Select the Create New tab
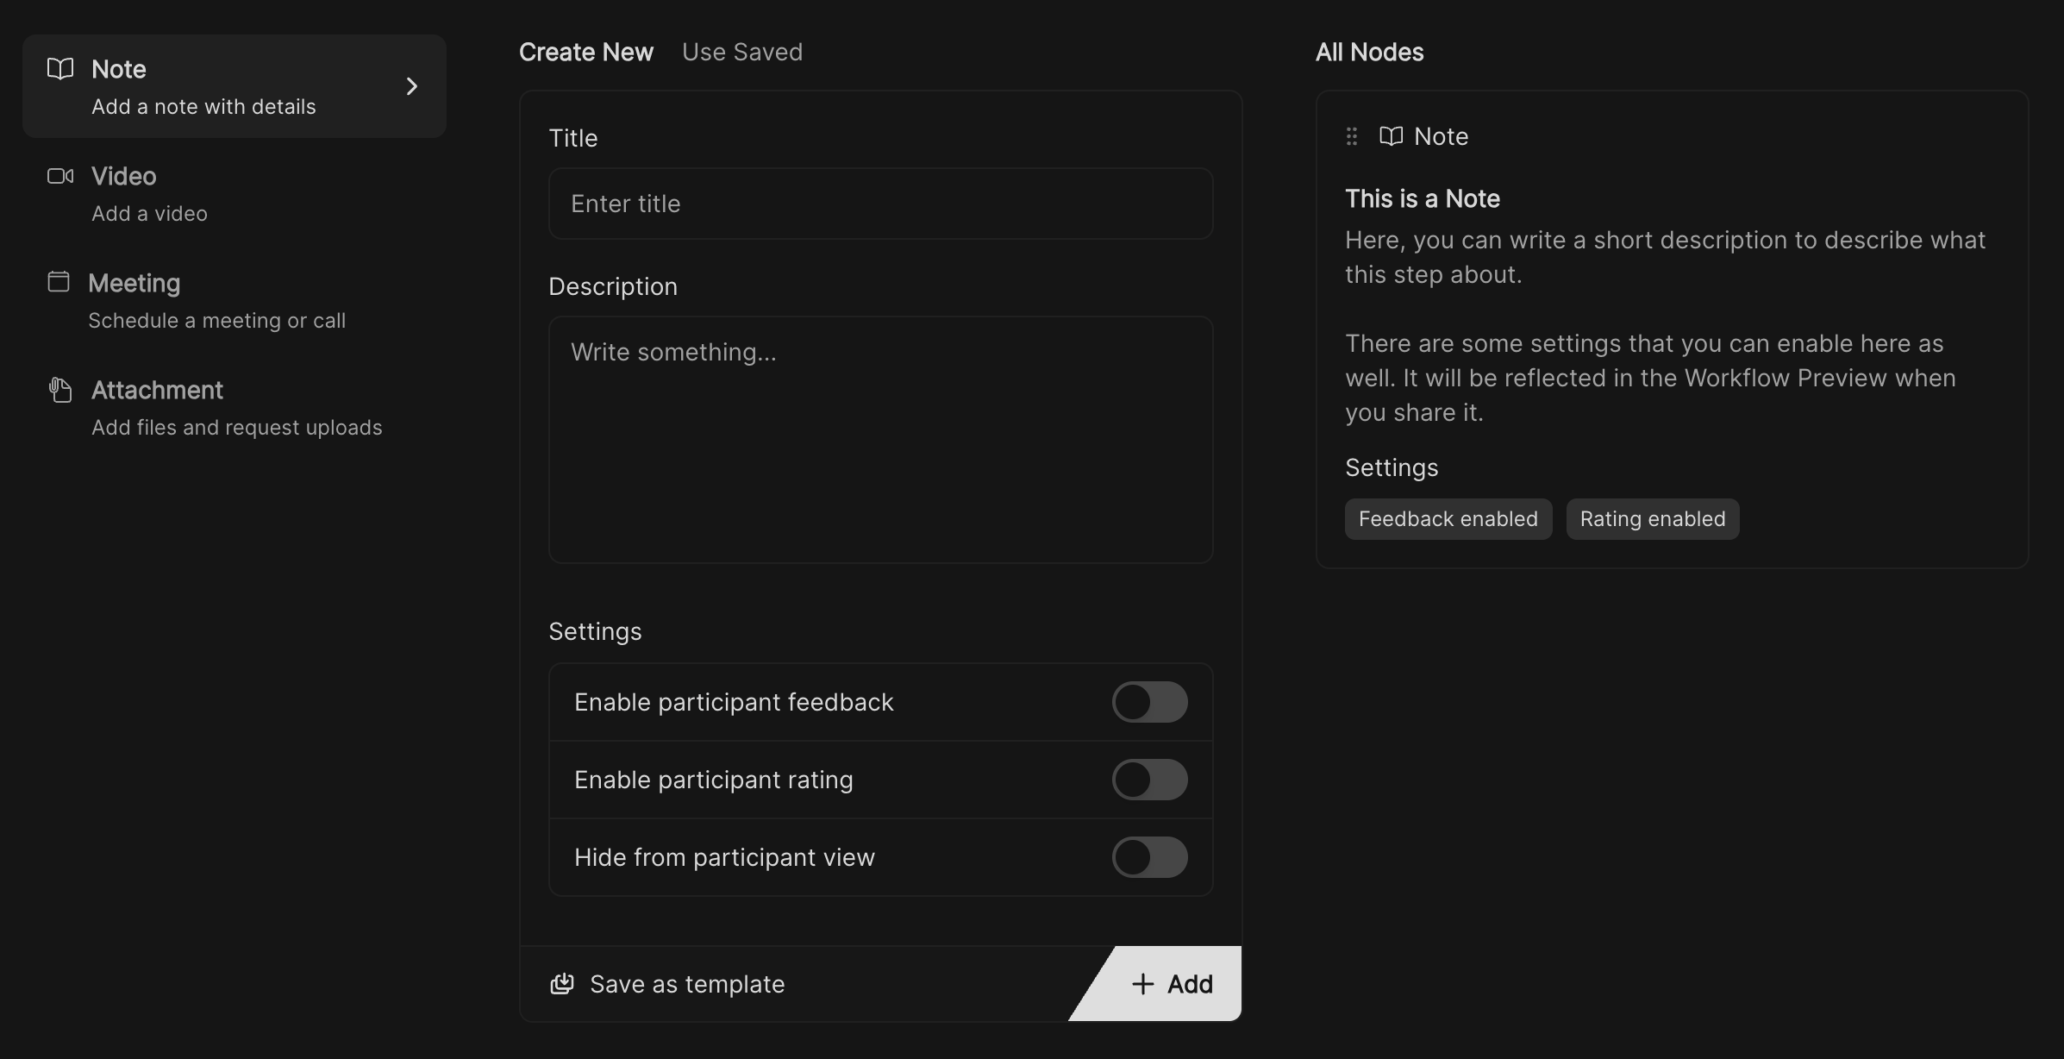 click(586, 52)
